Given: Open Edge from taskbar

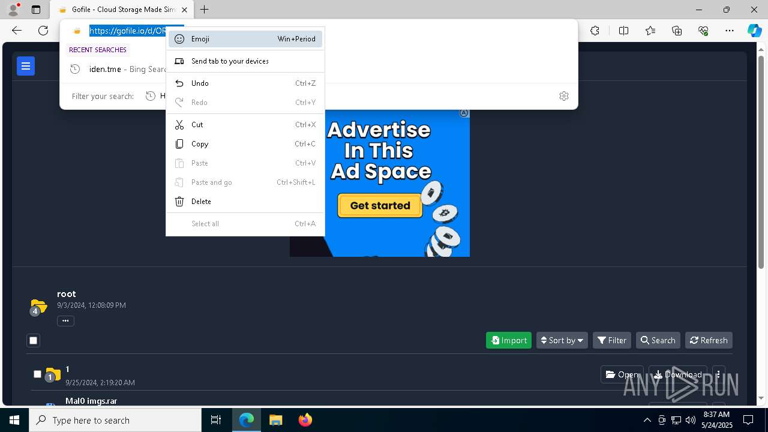Looking at the screenshot, I should pos(247,420).
